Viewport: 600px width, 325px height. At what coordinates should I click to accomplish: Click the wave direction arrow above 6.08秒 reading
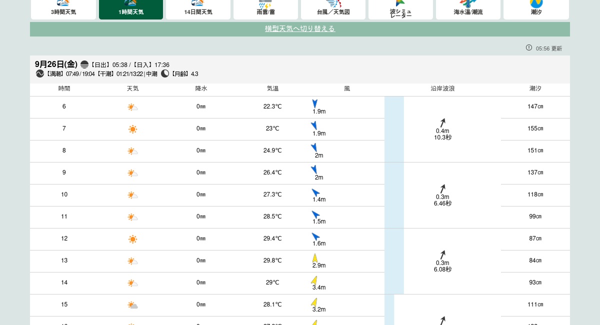click(442, 255)
